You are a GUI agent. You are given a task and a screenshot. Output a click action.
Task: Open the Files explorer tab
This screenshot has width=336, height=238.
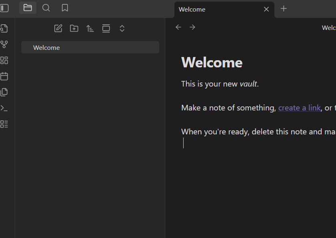tap(28, 8)
